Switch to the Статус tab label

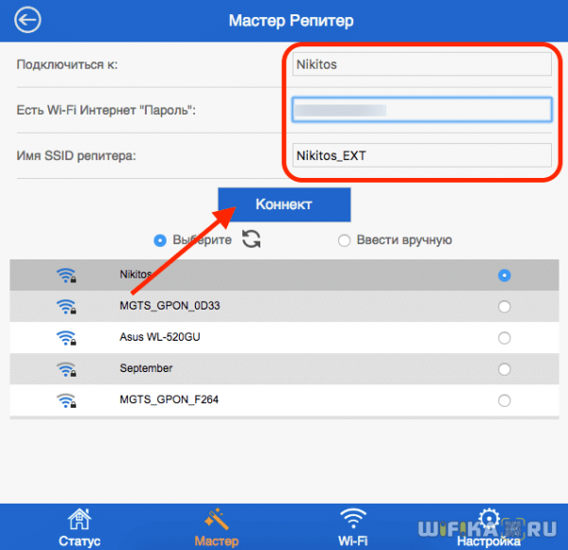click(x=80, y=541)
